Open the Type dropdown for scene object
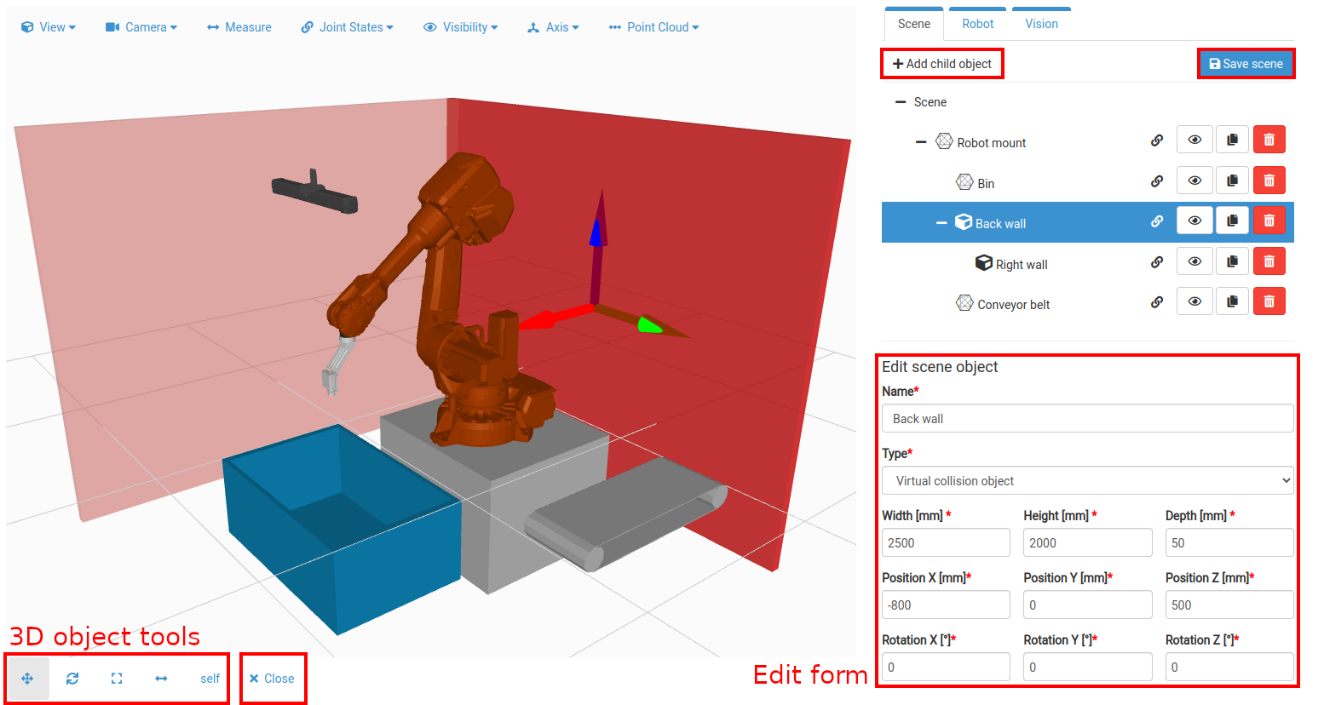This screenshot has height=705, width=1324. (1088, 481)
